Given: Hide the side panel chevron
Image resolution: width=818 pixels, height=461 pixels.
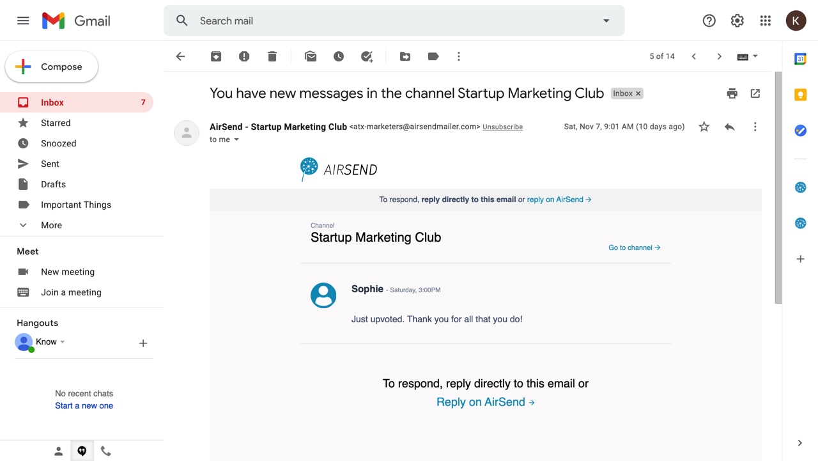Looking at the screenshot, I should [800, 443].
